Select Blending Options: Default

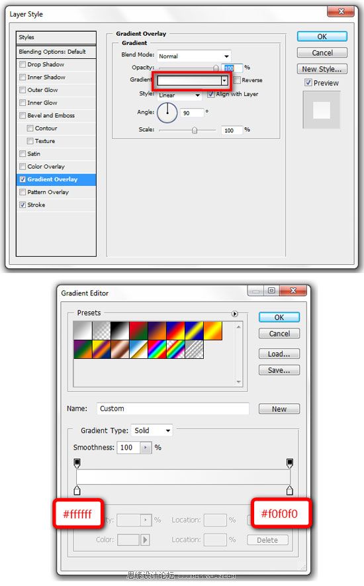tap(56, 52)
